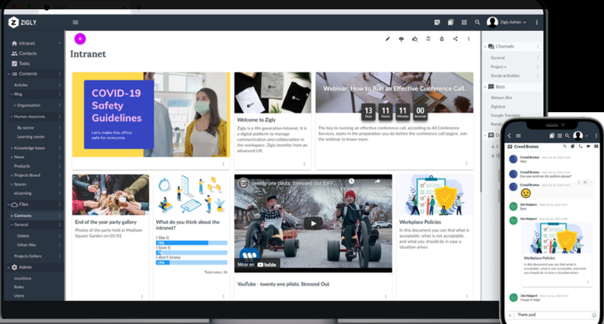Click the thumbs-up like icon
The image size is (604, 324).
click(414, 39)
